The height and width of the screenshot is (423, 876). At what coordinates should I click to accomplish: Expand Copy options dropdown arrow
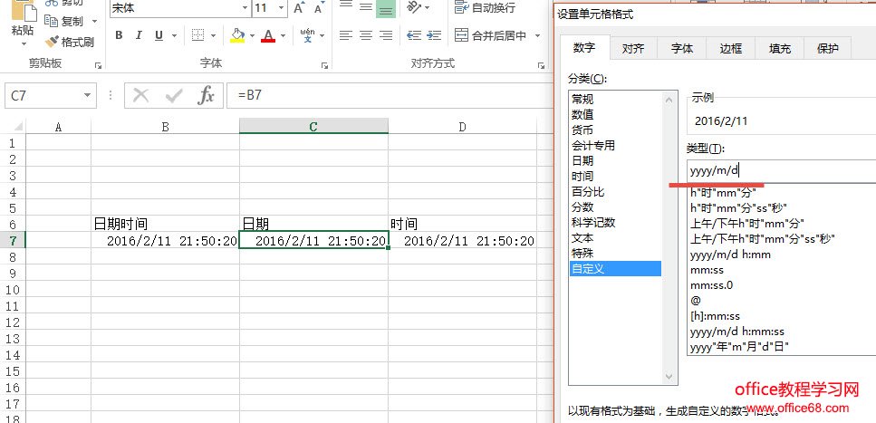(94, 21)
